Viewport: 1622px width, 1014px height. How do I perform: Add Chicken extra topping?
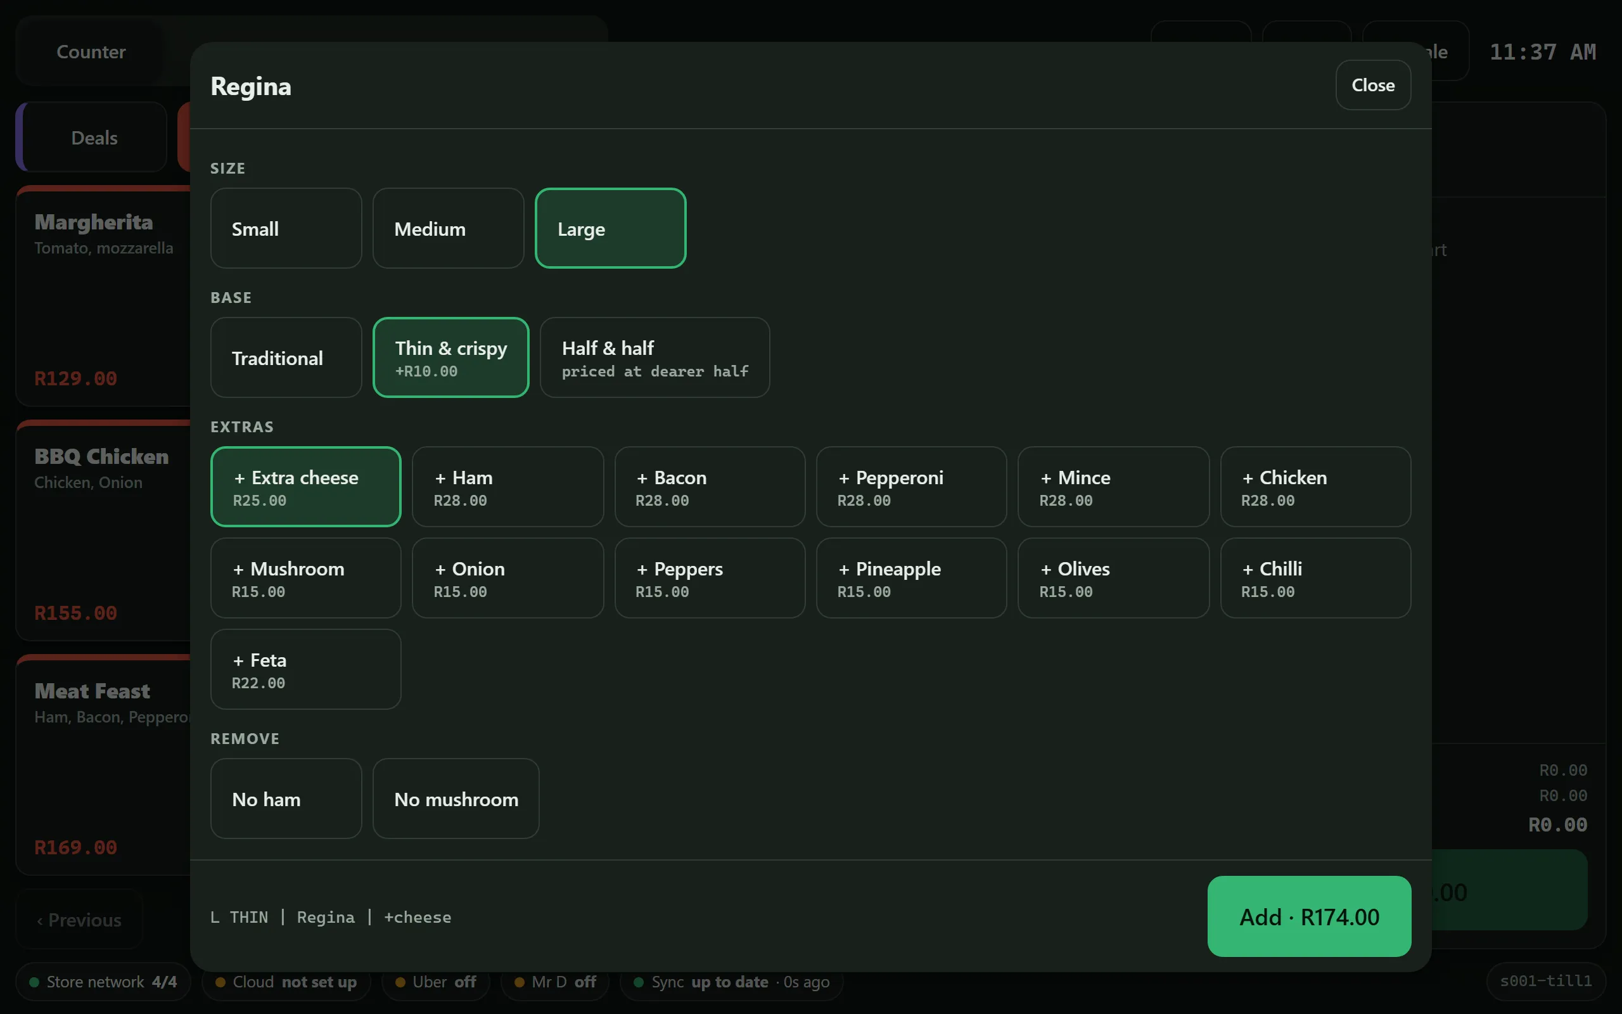(1316, 487)
